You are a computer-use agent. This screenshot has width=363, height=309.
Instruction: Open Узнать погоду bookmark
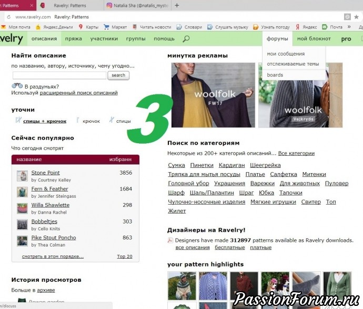271,27
